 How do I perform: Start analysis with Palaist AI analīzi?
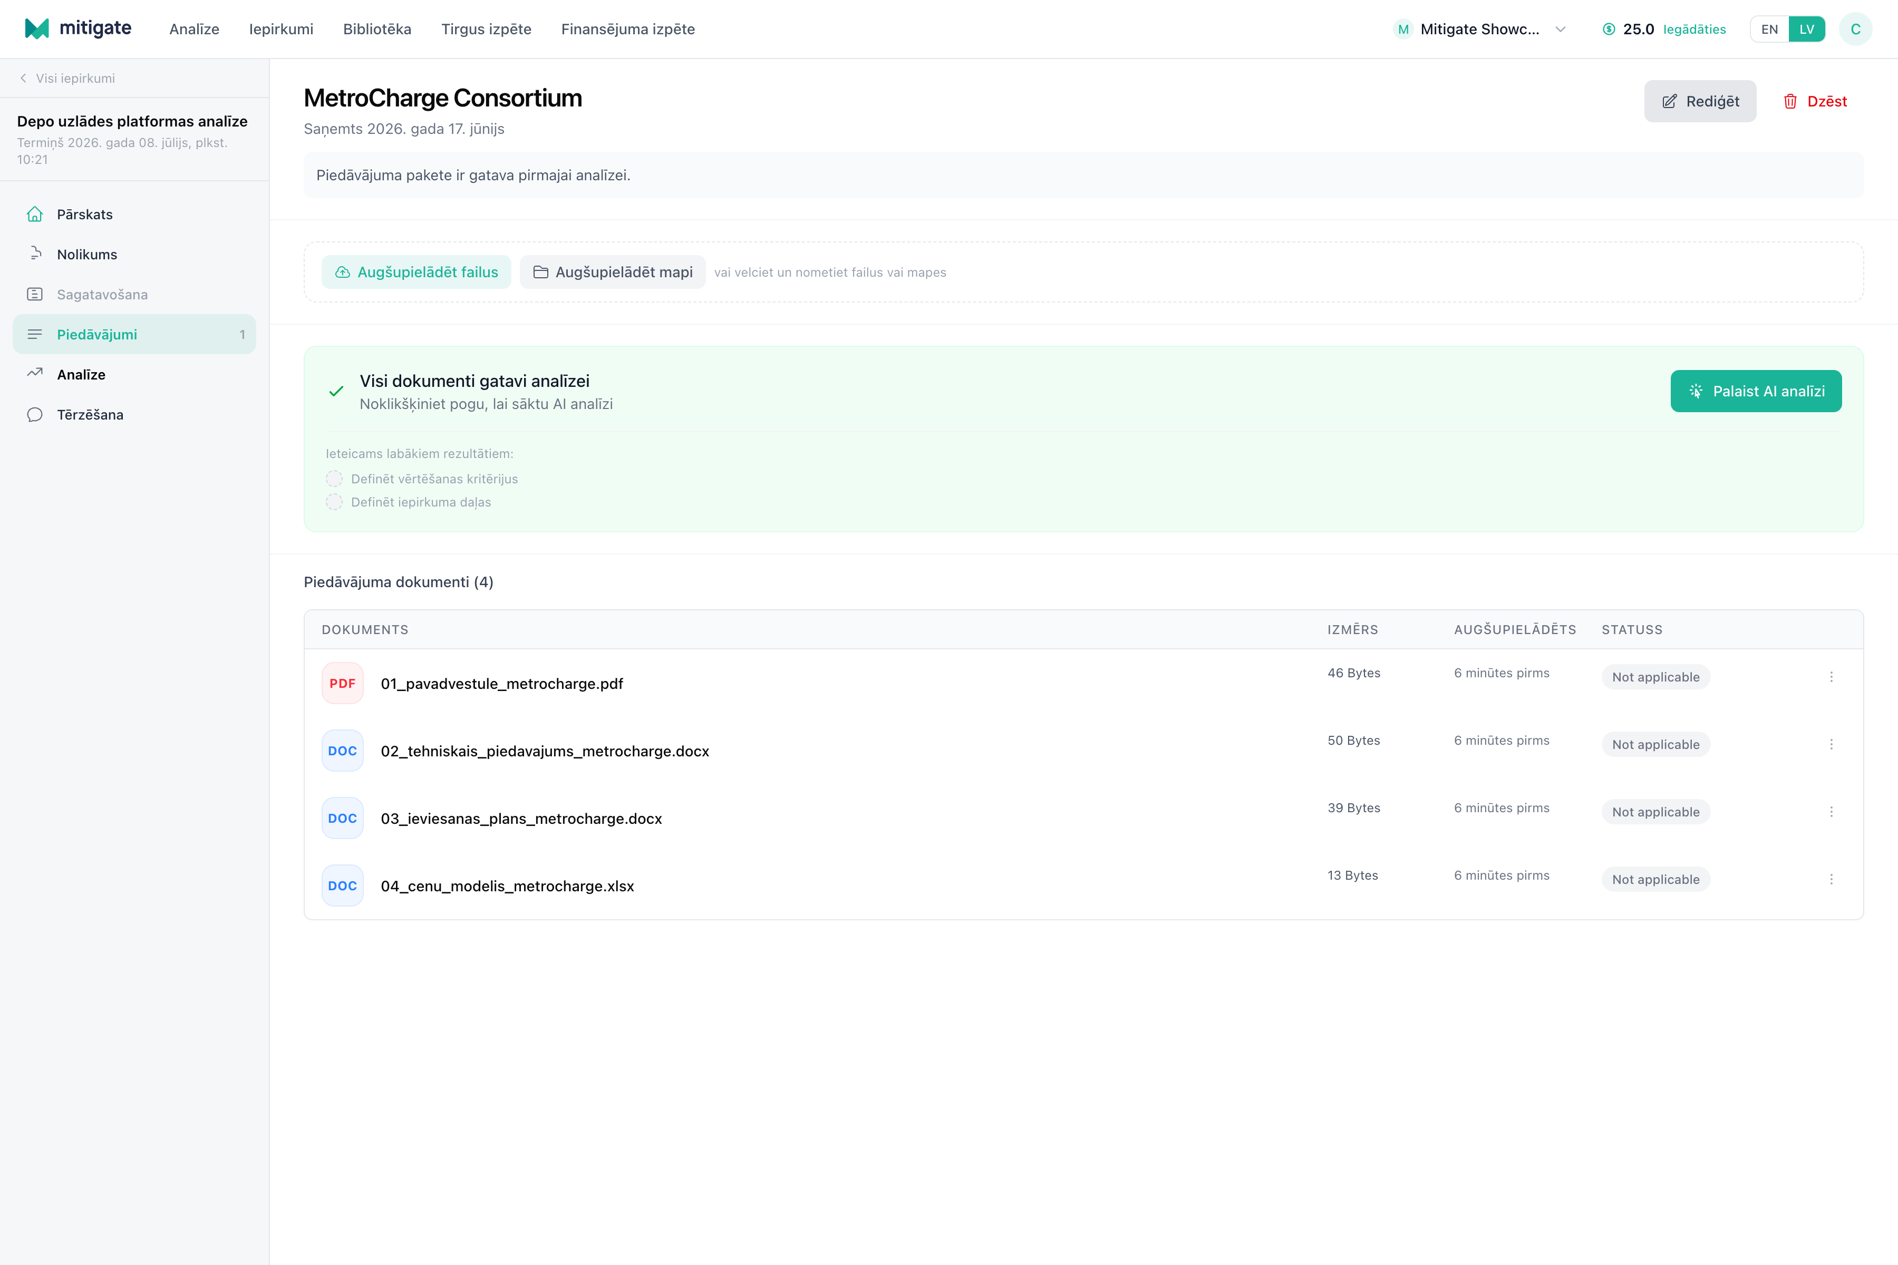(1756, 391)
